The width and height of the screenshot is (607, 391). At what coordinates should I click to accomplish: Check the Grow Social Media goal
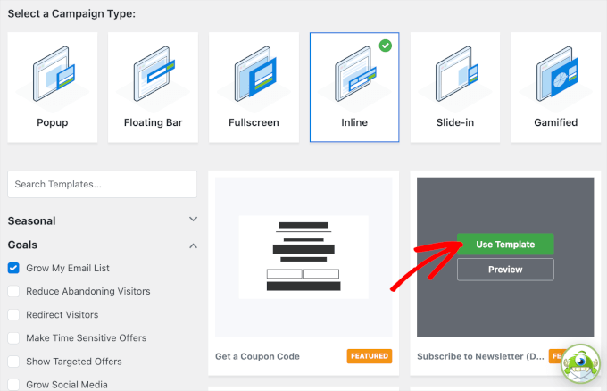point(13,385)
